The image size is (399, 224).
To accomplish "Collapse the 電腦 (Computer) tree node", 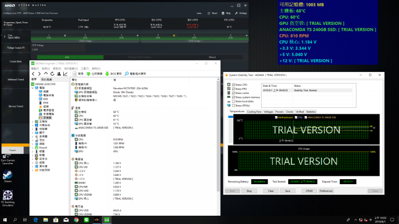I will coord(33,88).
